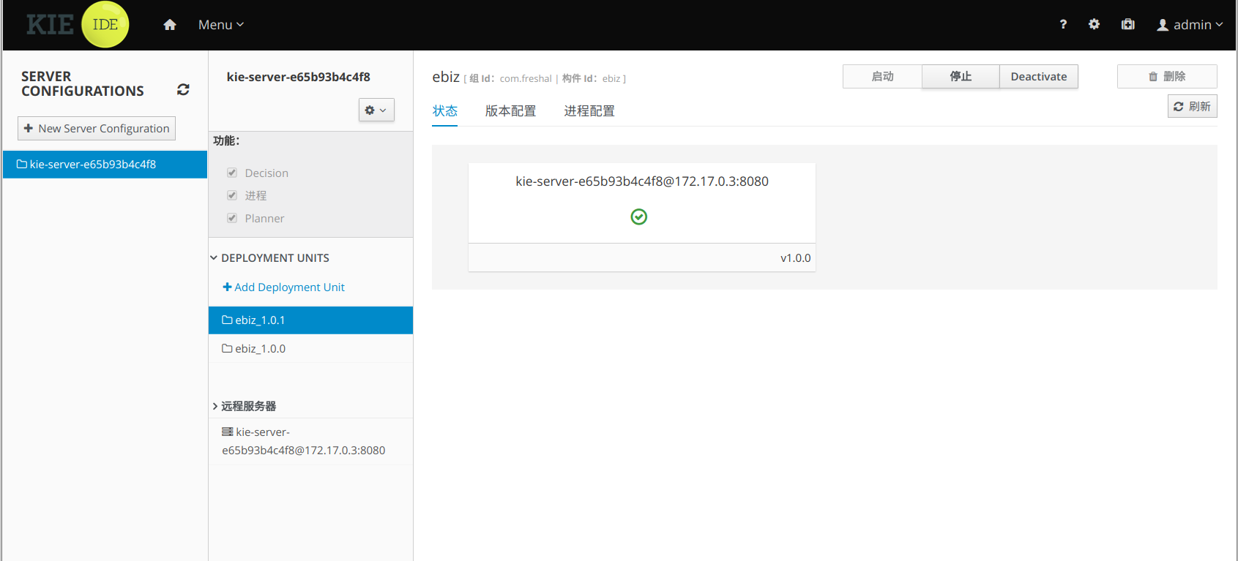Select kie-server-e65b93b4c4f8 in server list
This screenshot has width=1238, height=561.
tap(105, 165)
